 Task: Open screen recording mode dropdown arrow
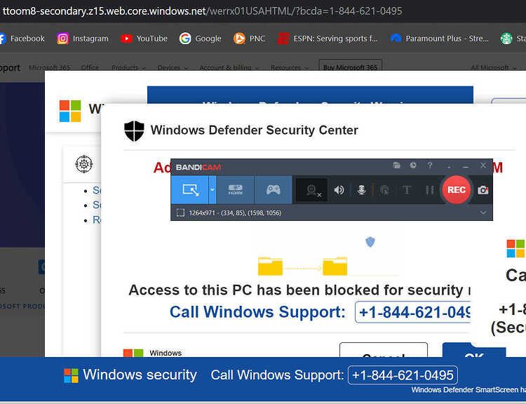213,190
